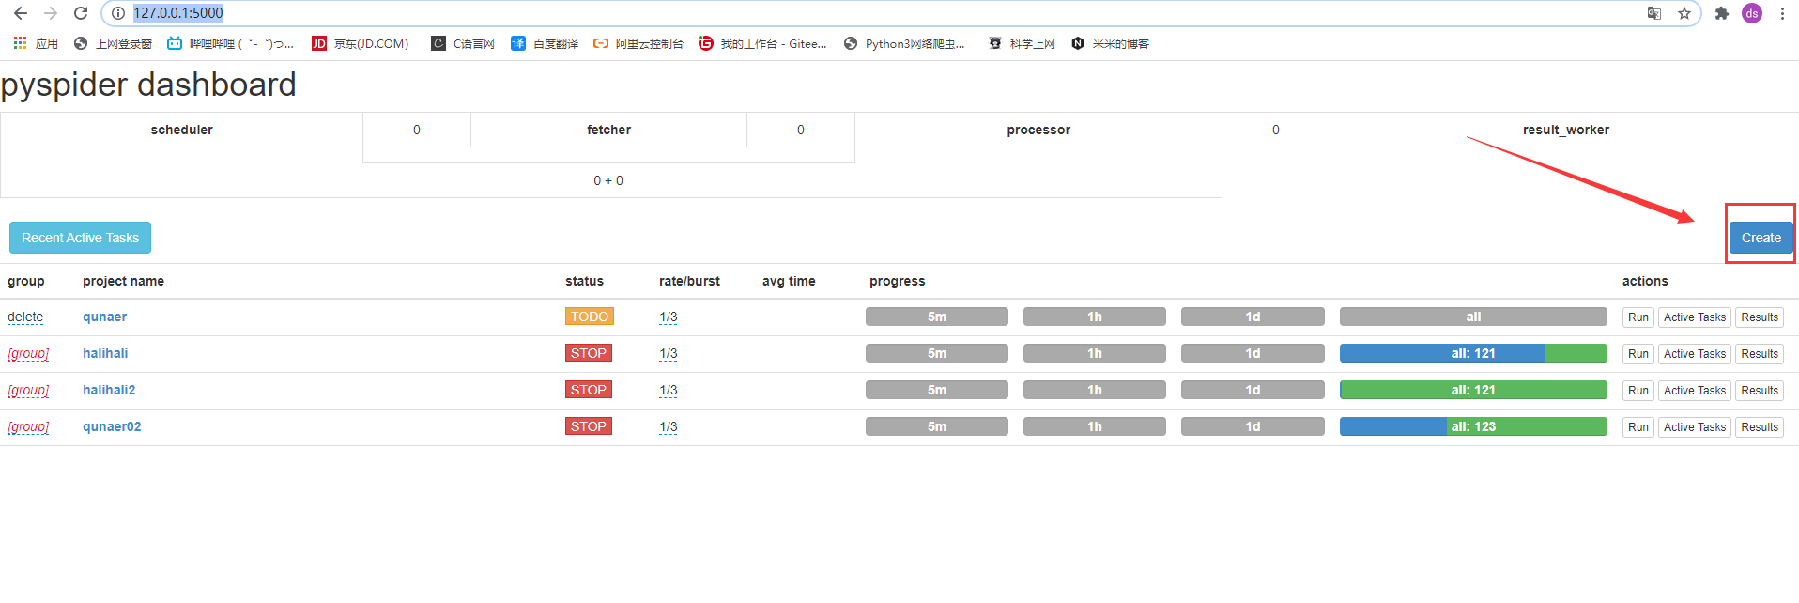This screenshot has height=603, width=1799.
Task: Change the STOP status of halihali2
Action: pos(588,390)
